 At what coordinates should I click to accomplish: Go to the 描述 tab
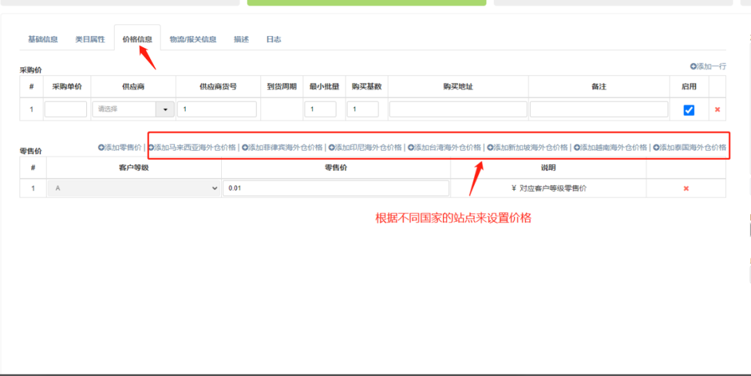click(241, 40)
